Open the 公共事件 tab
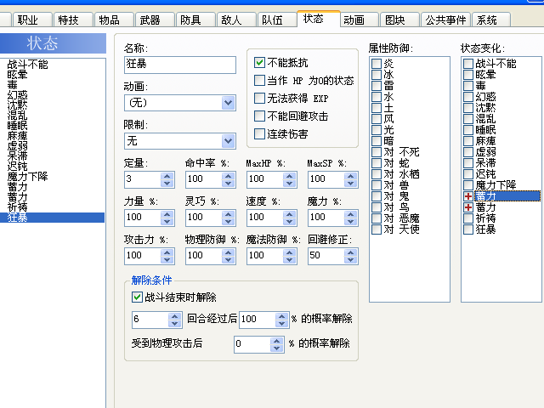Image resolution: width=544 pixels, height=408 pixels. click(x=445, y=20)
